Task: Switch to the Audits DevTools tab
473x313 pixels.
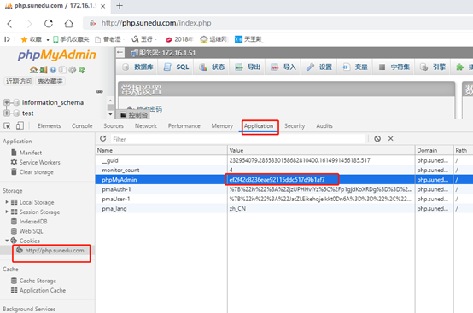Action: pyautogui.click(x=324, y=126)
